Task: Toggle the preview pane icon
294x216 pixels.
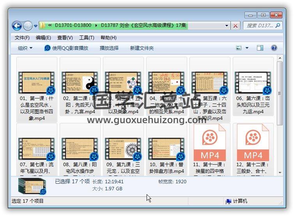Action: coord(260,48)
